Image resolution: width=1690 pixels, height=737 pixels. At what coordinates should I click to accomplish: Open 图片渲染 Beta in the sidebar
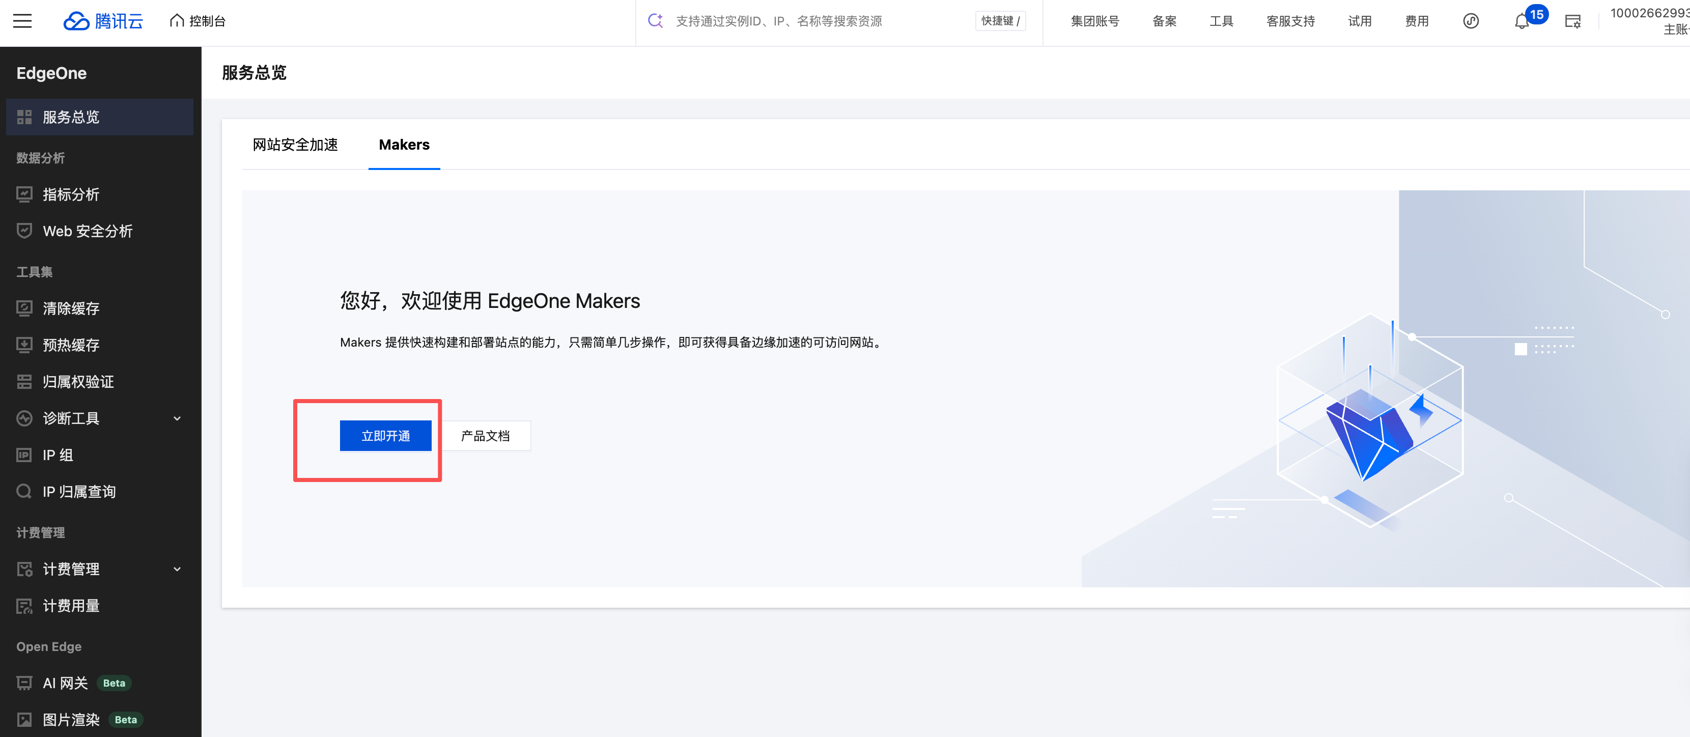pos(100,720)
